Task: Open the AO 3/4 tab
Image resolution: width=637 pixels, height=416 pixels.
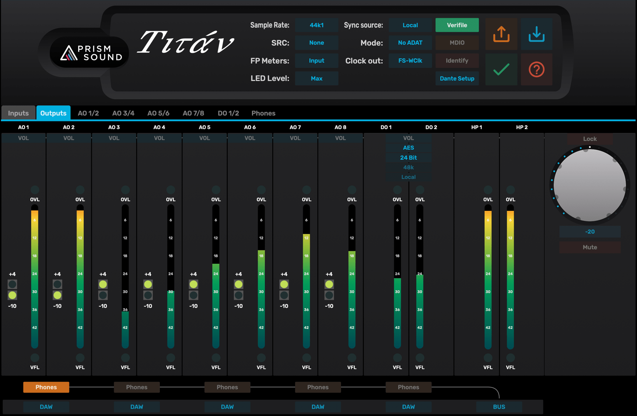Action: 123,113
